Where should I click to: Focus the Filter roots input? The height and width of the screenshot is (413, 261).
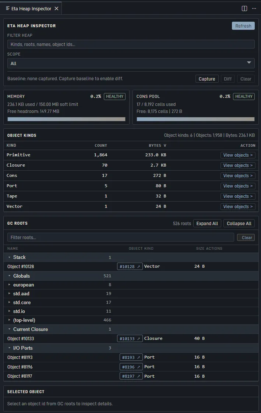(120, 237)
